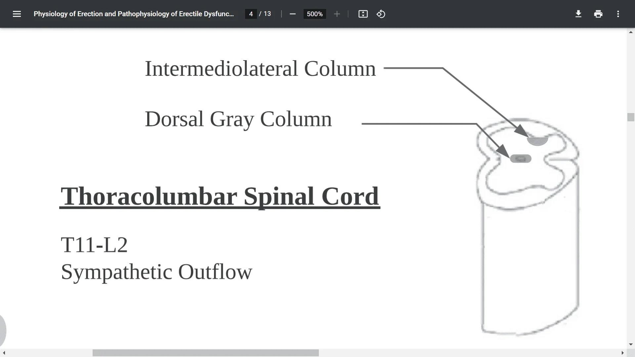This screenshot has width=635, height=357.
Task: Click the total page count '13'
Action: coord(267,14)
